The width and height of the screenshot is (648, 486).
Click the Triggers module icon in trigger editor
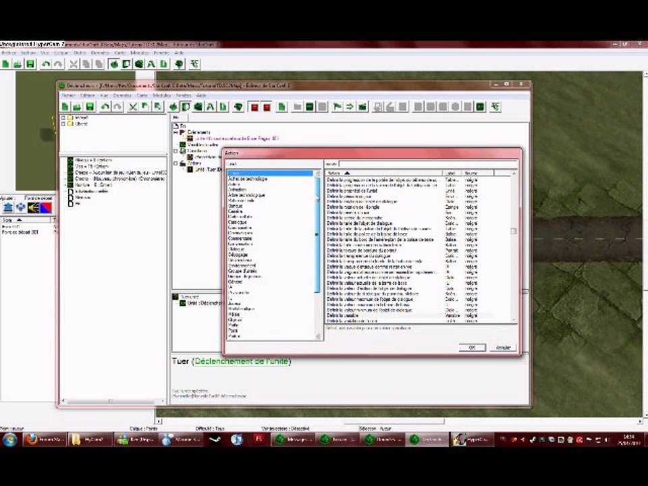click(x=186, y=107)
